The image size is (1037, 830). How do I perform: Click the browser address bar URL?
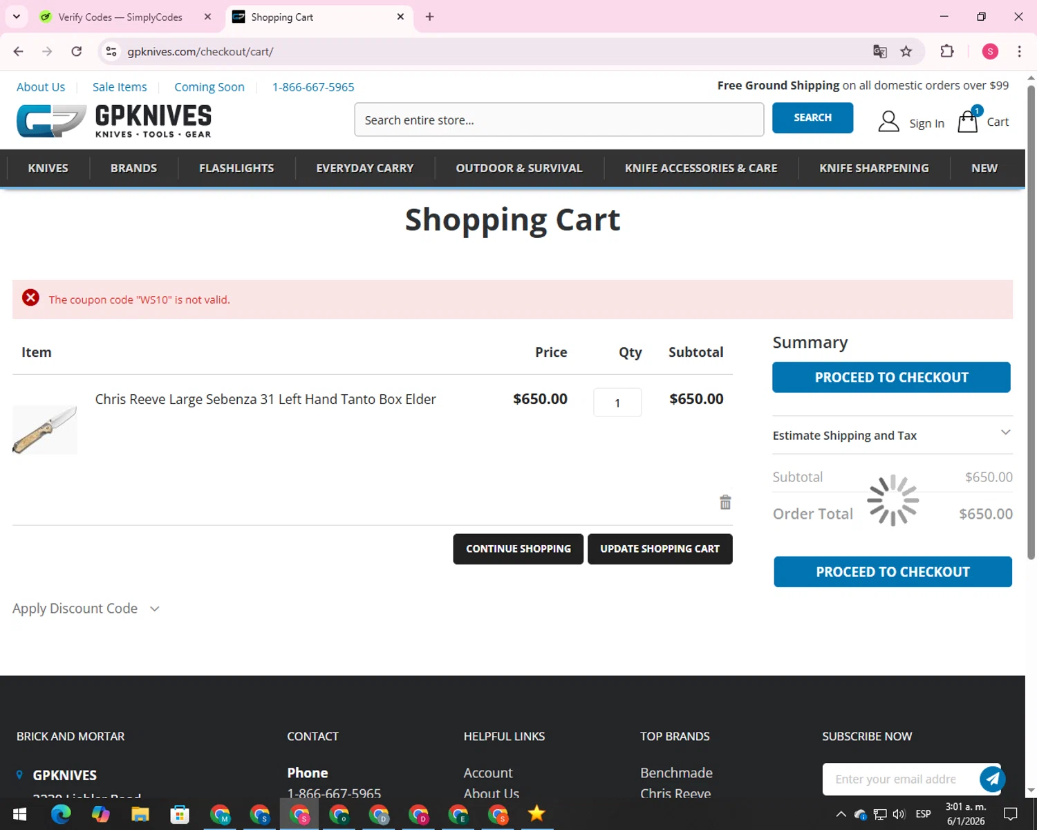[200, 51]
